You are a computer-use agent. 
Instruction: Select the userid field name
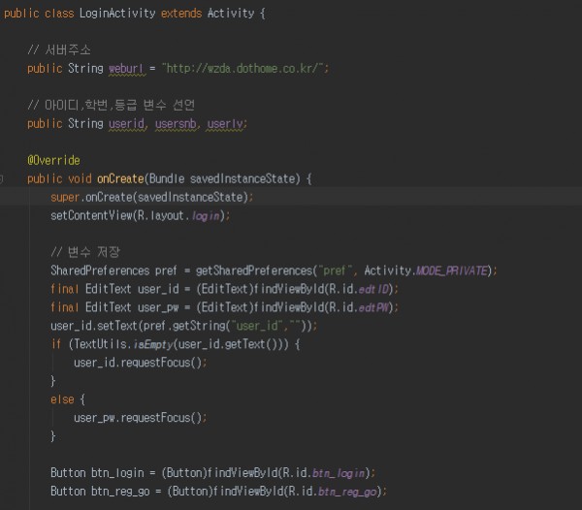(x=126, y=123)
